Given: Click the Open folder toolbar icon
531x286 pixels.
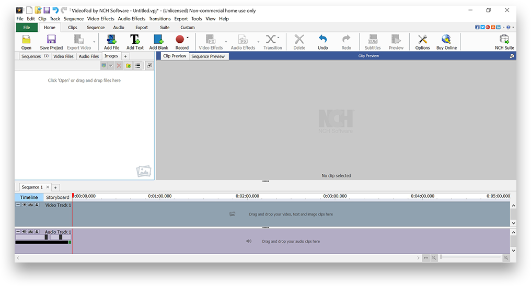Looking at the screenshot, I should [26, 40].
